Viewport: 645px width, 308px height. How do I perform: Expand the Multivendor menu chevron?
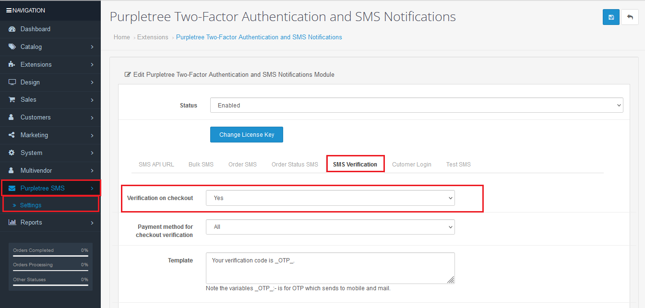coord(92,171)
